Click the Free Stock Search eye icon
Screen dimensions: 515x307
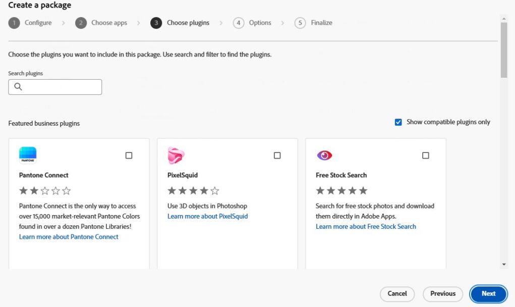[324, 155]
